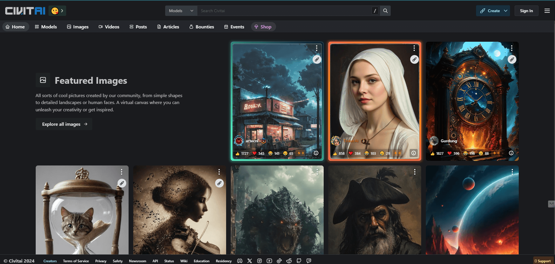This screenshot has width=555, height=264.
Task: Open three-dot menu on Gurdung clock image
Action: click(x=512, y=48)
